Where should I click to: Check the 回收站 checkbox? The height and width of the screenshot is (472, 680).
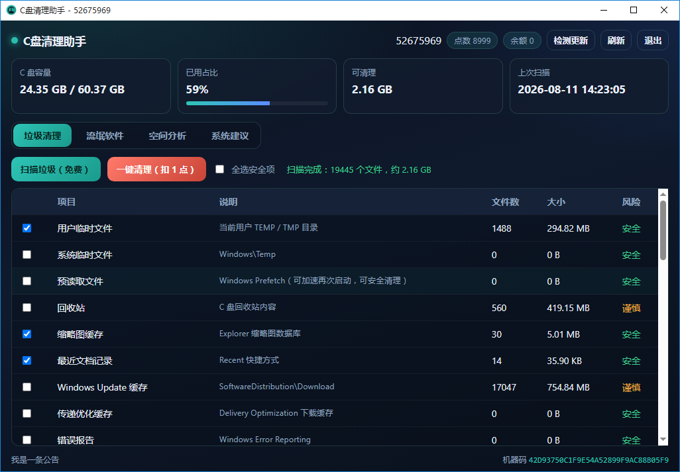[27, 307]
